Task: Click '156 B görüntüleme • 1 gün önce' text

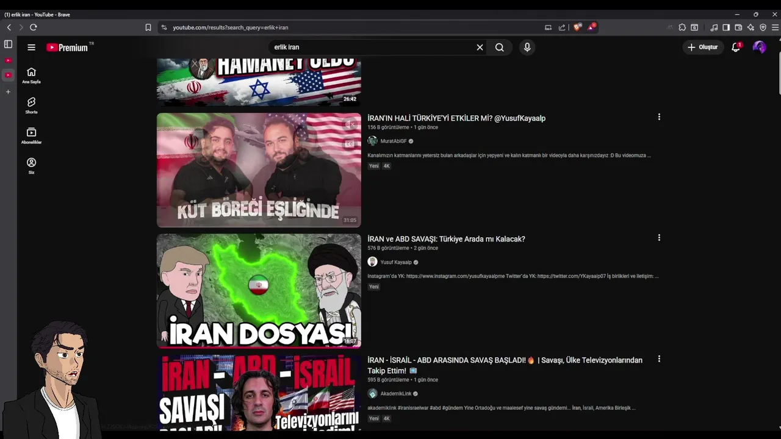Action: pos(403,127)
